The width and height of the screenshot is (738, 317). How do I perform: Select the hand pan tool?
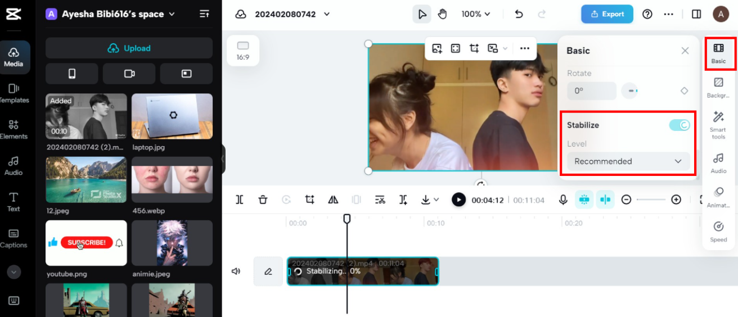click(442, 14)
